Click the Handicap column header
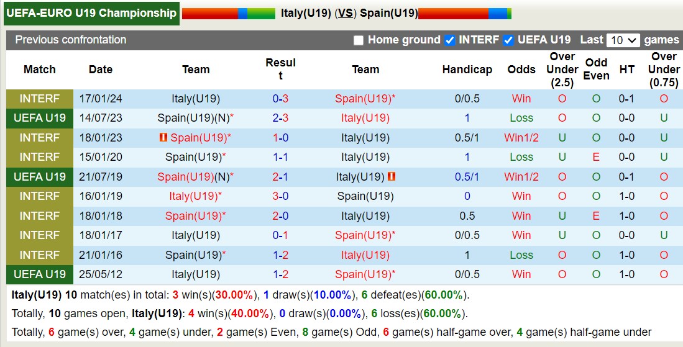The width and height of the screenshot is (683, 347). pyautogui.click(x=467, y=70)
